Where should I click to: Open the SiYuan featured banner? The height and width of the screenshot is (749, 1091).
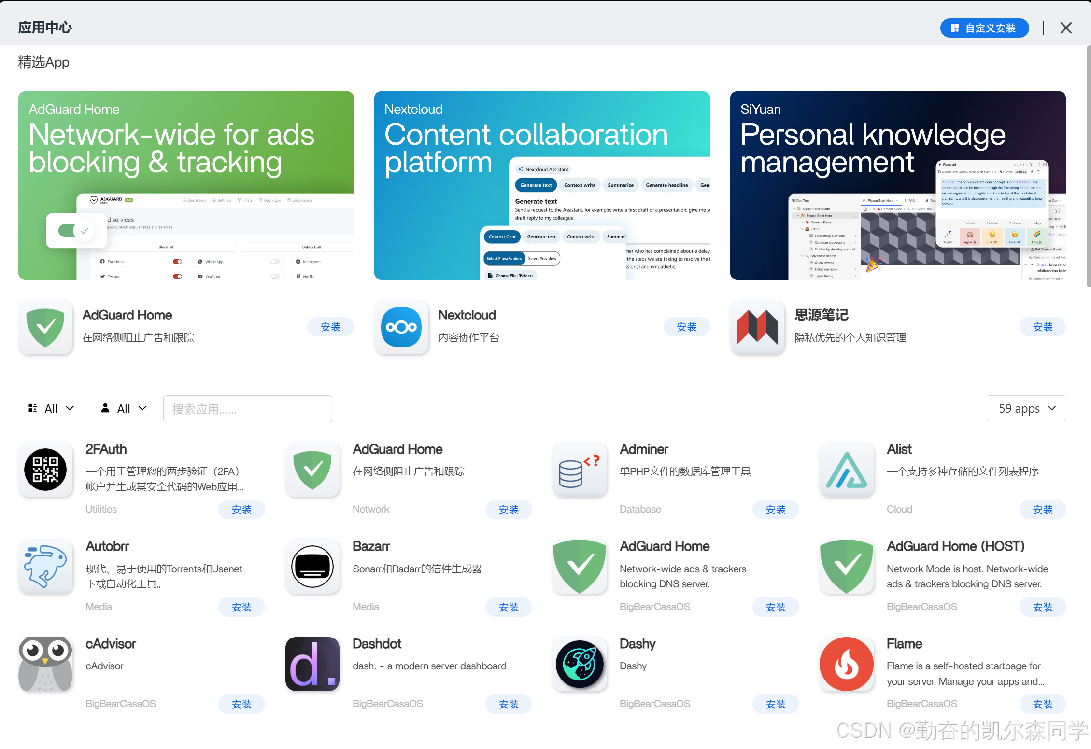coord(897,185)
